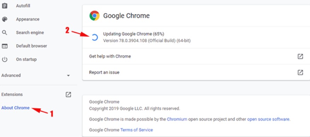The height and width of the screenshot is (137, 310).
Task: Click the blue update progress spinner
Action: 95,37
